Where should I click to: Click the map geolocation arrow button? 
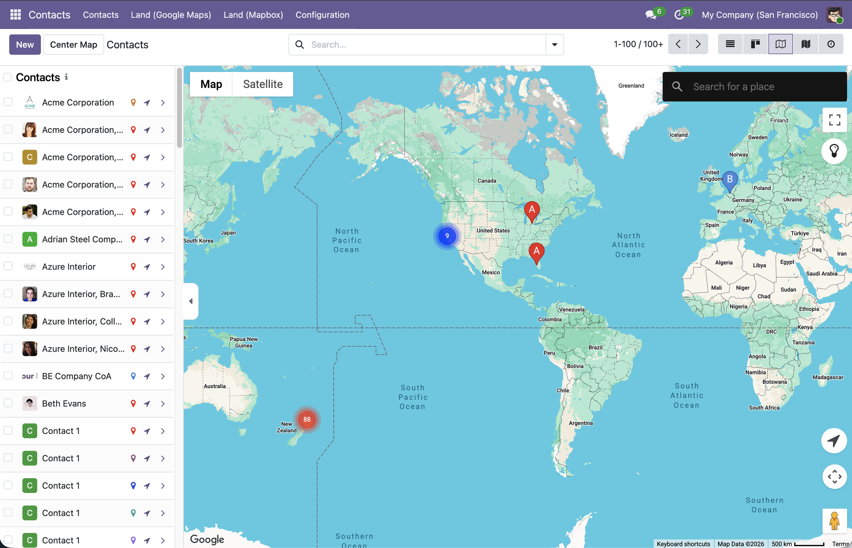834,441
